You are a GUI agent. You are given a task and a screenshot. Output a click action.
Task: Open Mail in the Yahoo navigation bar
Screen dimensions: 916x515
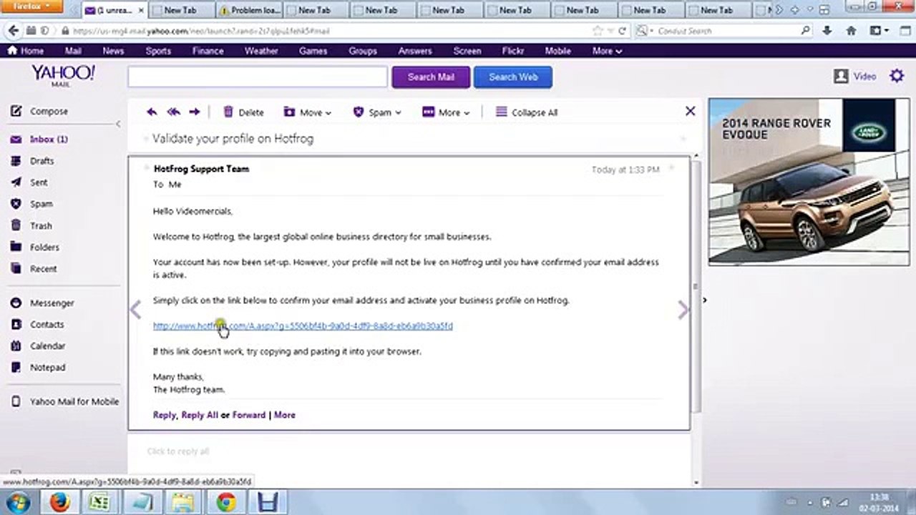[73, 51]
